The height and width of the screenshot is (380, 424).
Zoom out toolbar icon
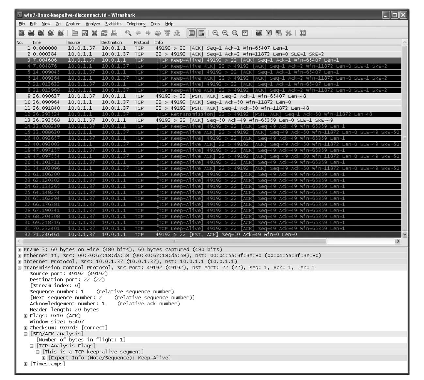[x=225, y=33]
